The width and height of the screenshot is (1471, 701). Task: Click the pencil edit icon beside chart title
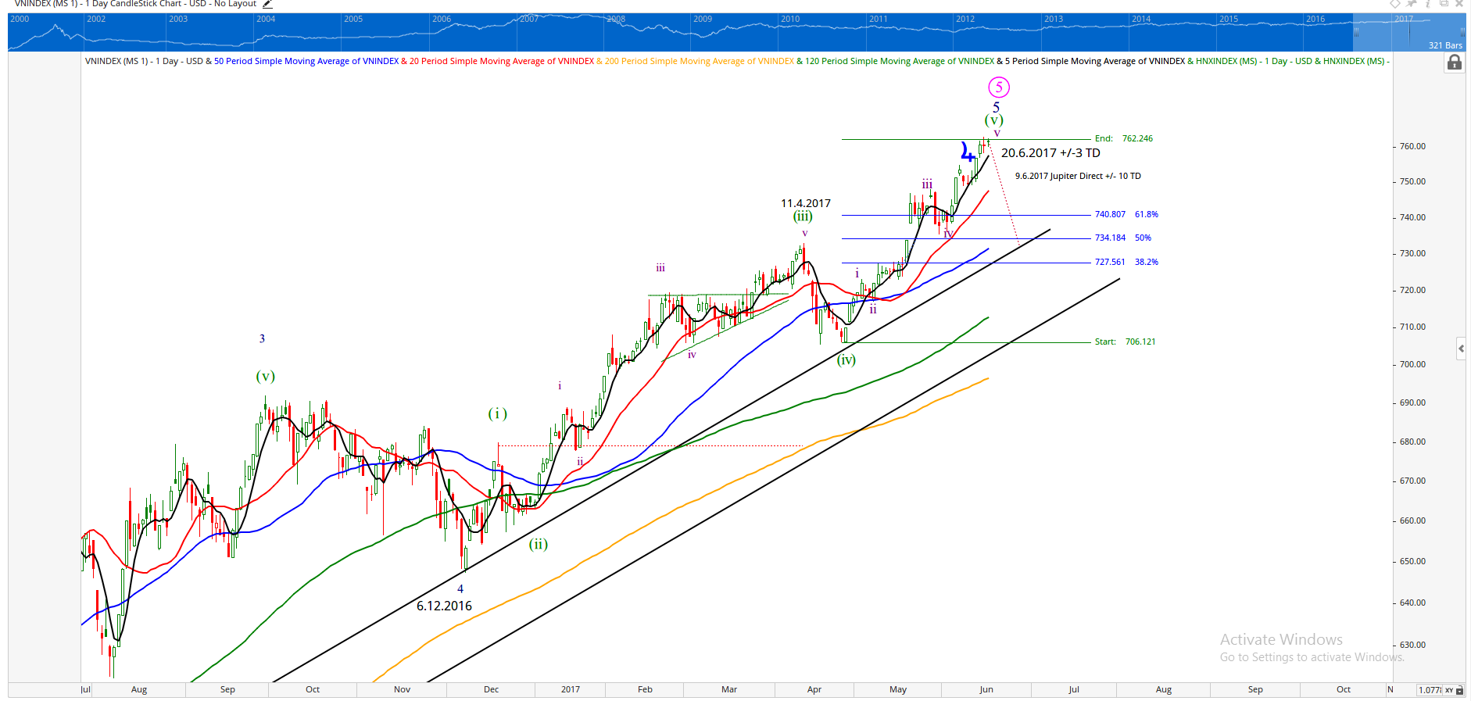267,4
